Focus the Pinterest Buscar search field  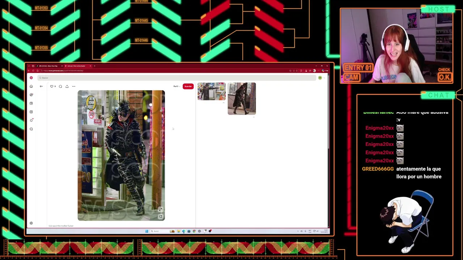pyautogui.click(x=177, y=78)
